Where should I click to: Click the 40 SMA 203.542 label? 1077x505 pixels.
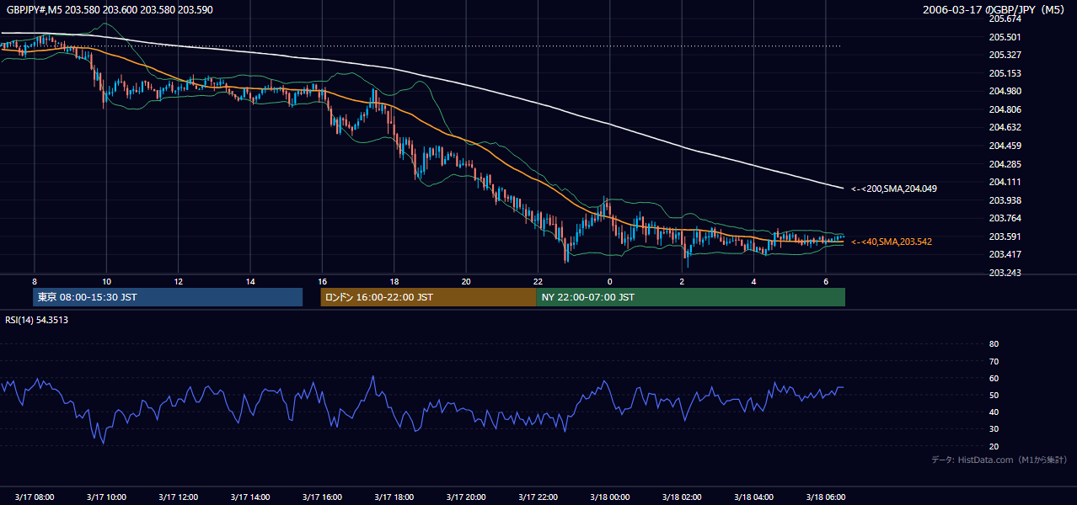tap(892, 242)
